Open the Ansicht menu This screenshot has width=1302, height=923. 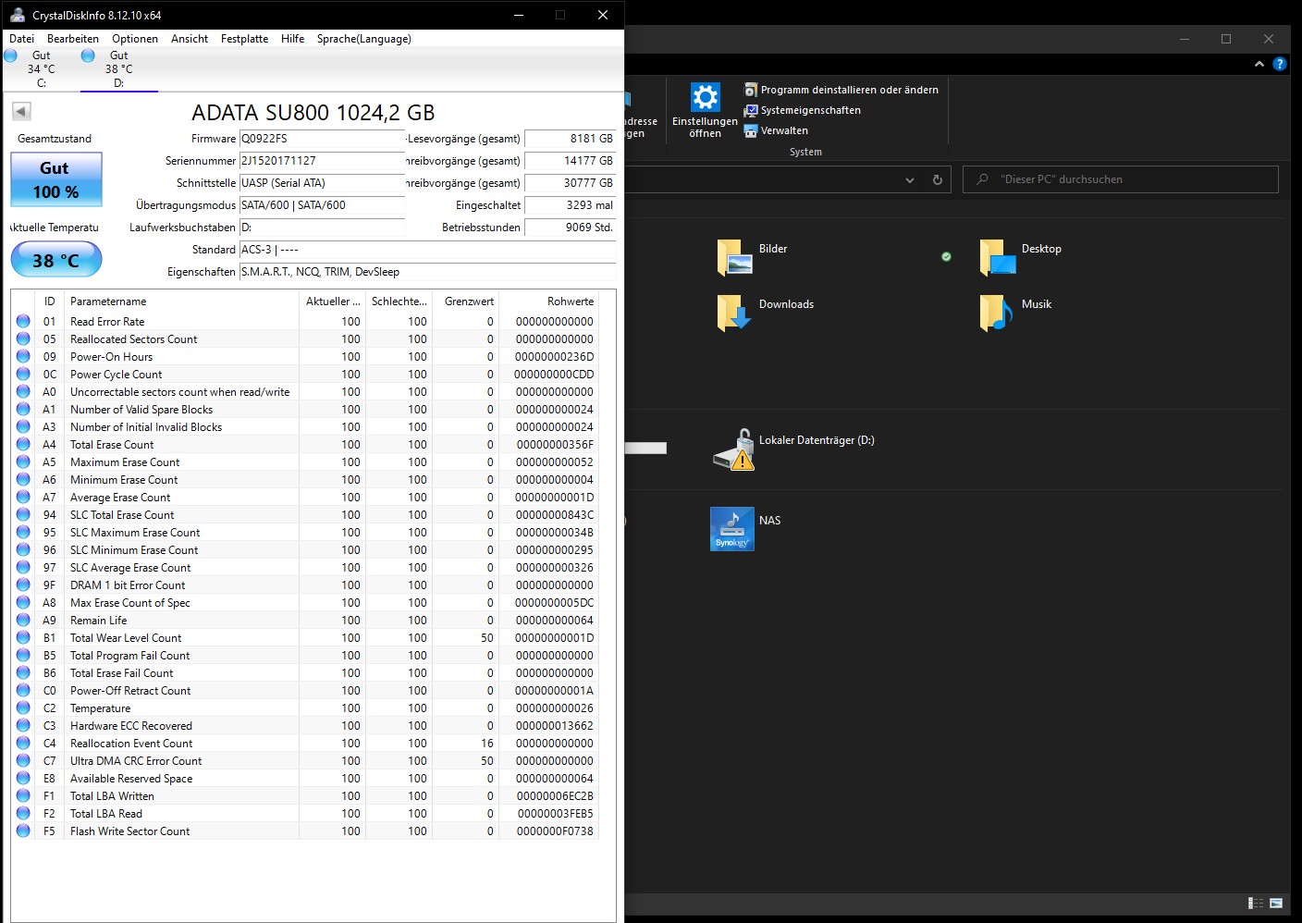[190, 39]
